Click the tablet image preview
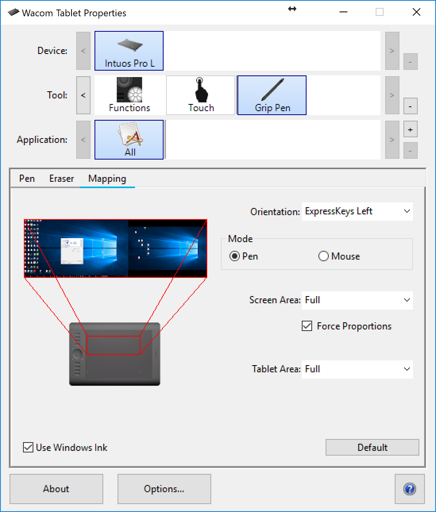The width and height of the screenshot is (436, 512). point(115,354)
